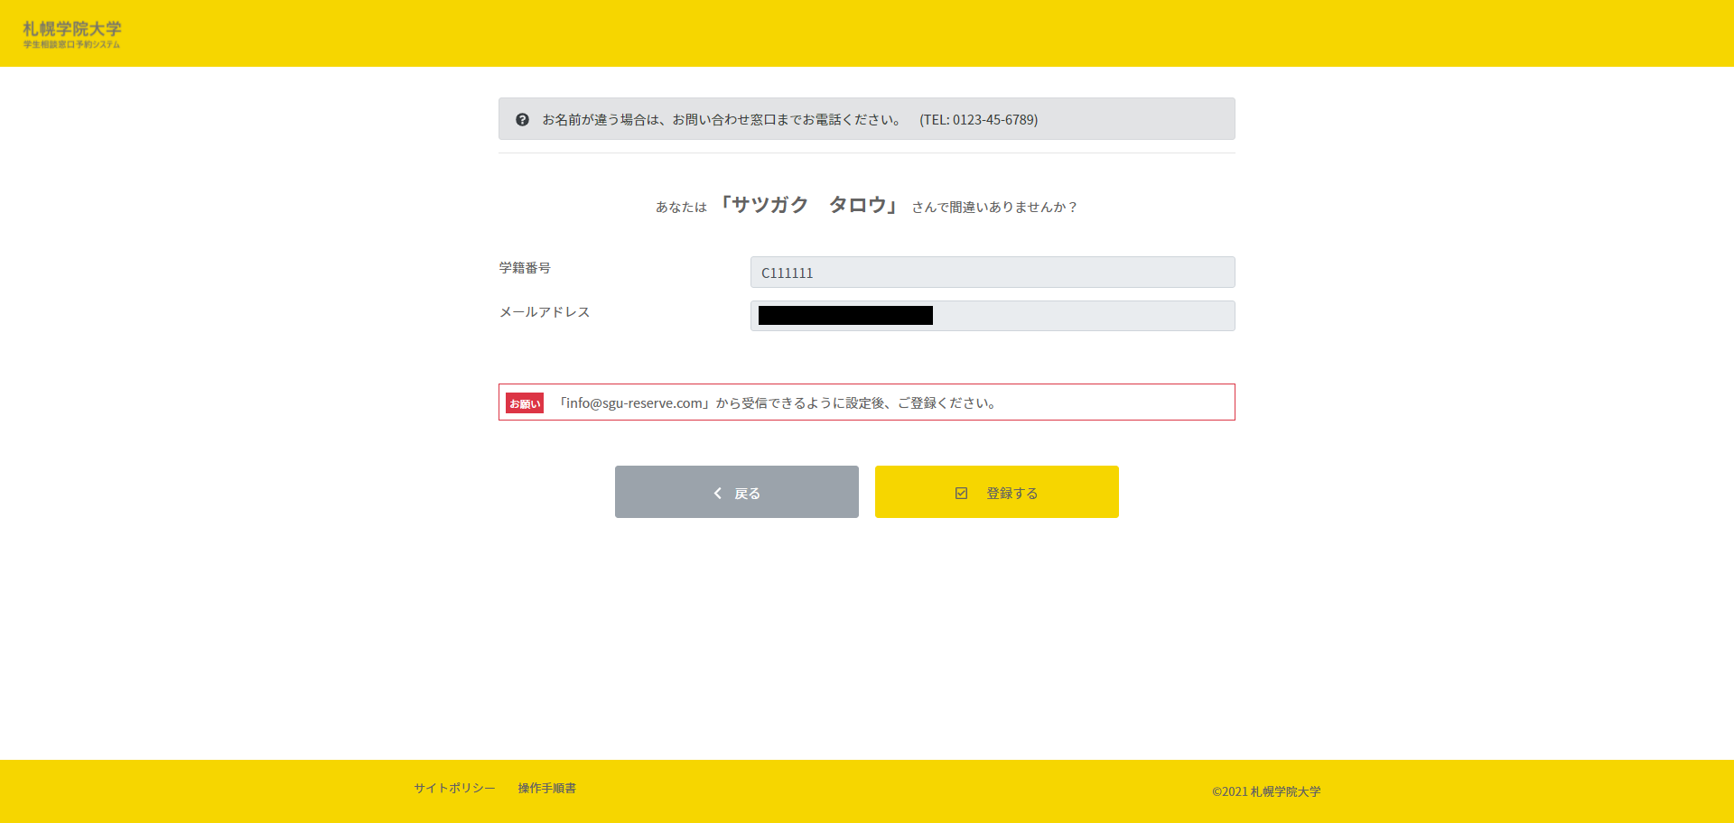Click the 学籍番号 label text

[x=527, y=267]
